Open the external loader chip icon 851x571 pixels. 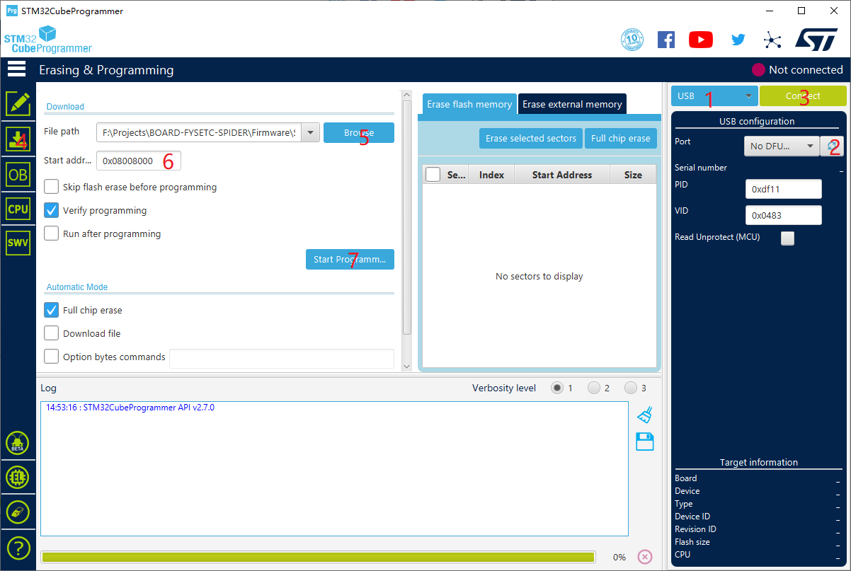point(18,478)
